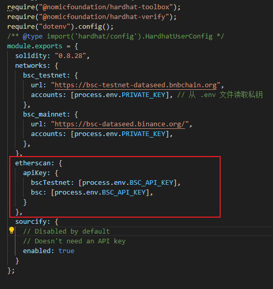The image size is (273, 289).
Task: Click the bsc_testnet key
Action: [x=45, y=75]
